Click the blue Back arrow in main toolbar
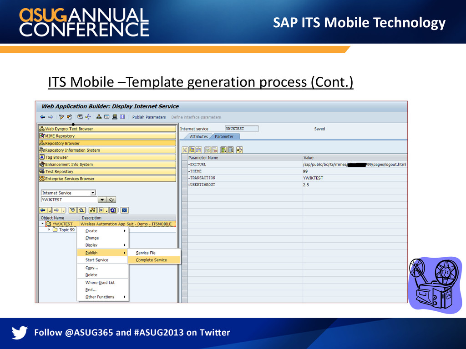Screen dimensions: 466x349 [x=42, y=117]
